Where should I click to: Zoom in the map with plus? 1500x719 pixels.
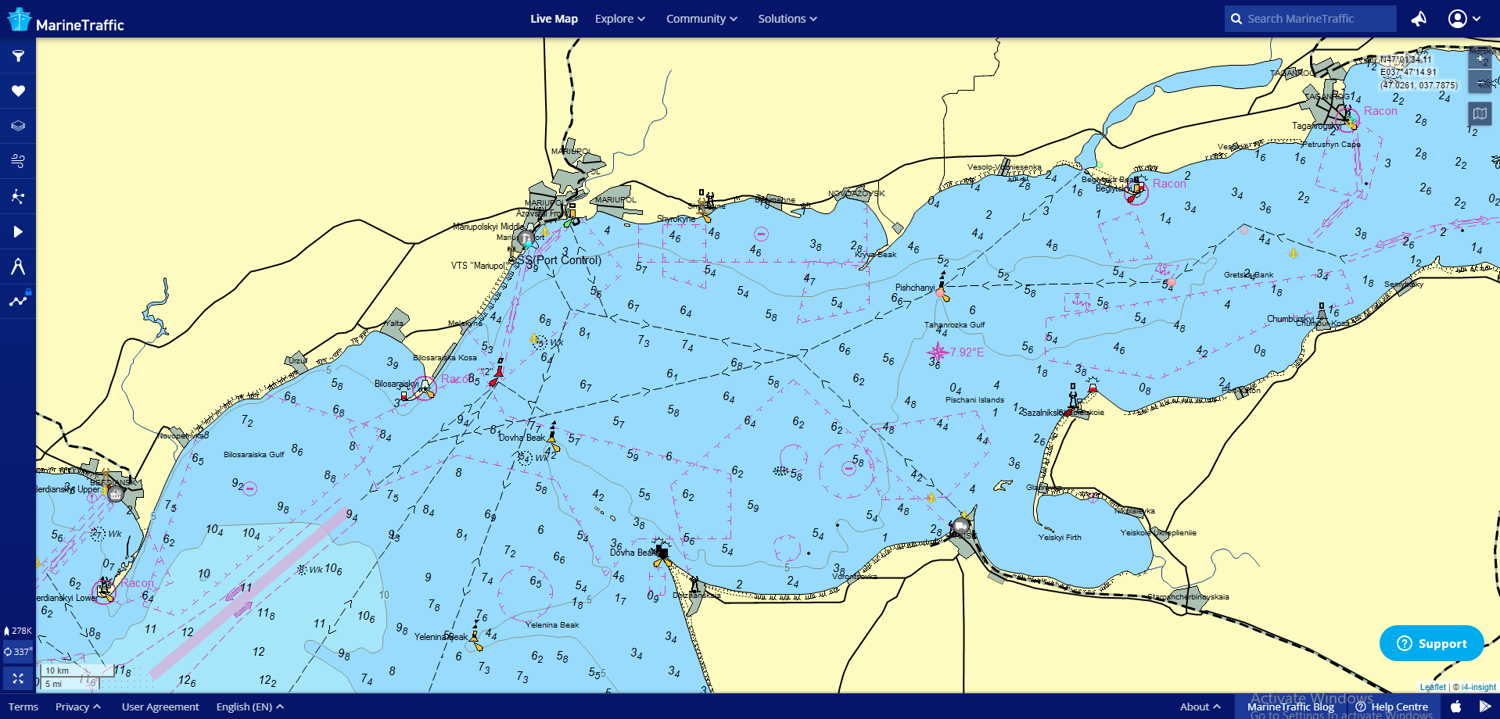coord(1480,59)
